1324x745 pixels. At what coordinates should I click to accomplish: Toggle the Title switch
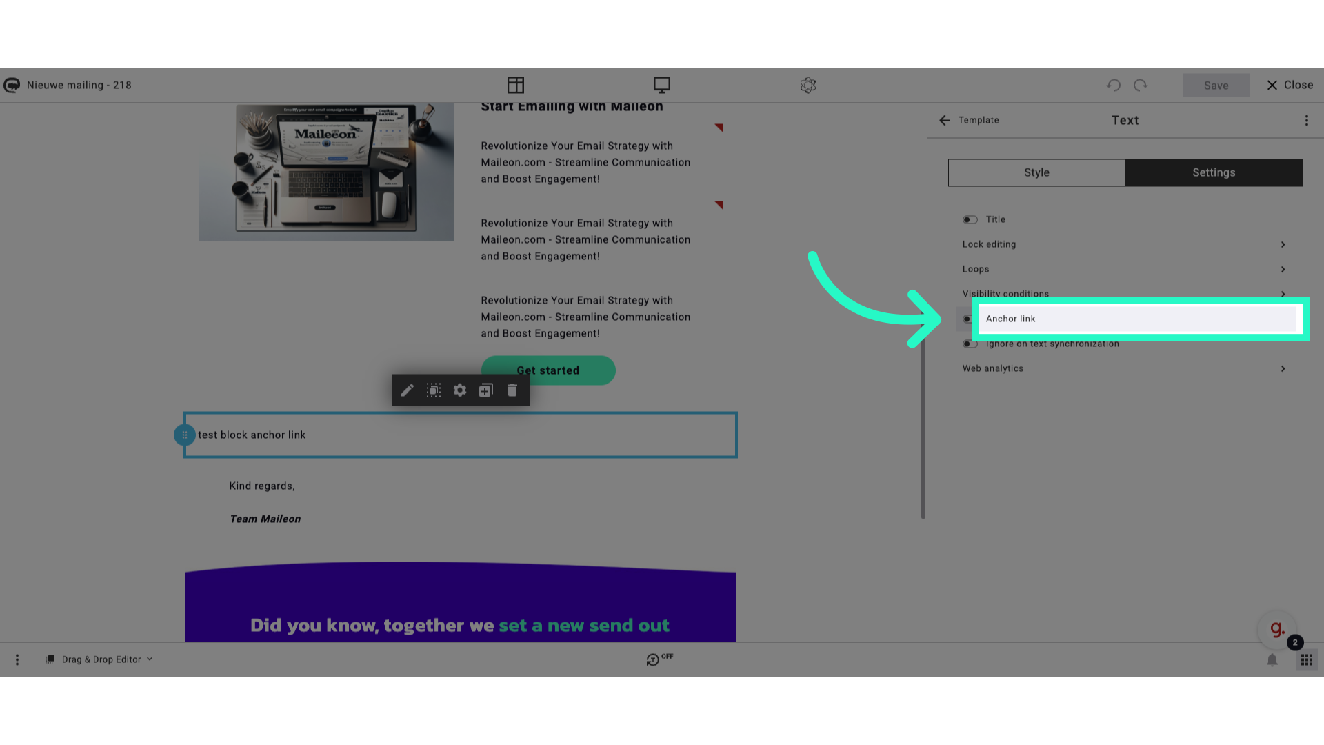[x=970, y=219]
